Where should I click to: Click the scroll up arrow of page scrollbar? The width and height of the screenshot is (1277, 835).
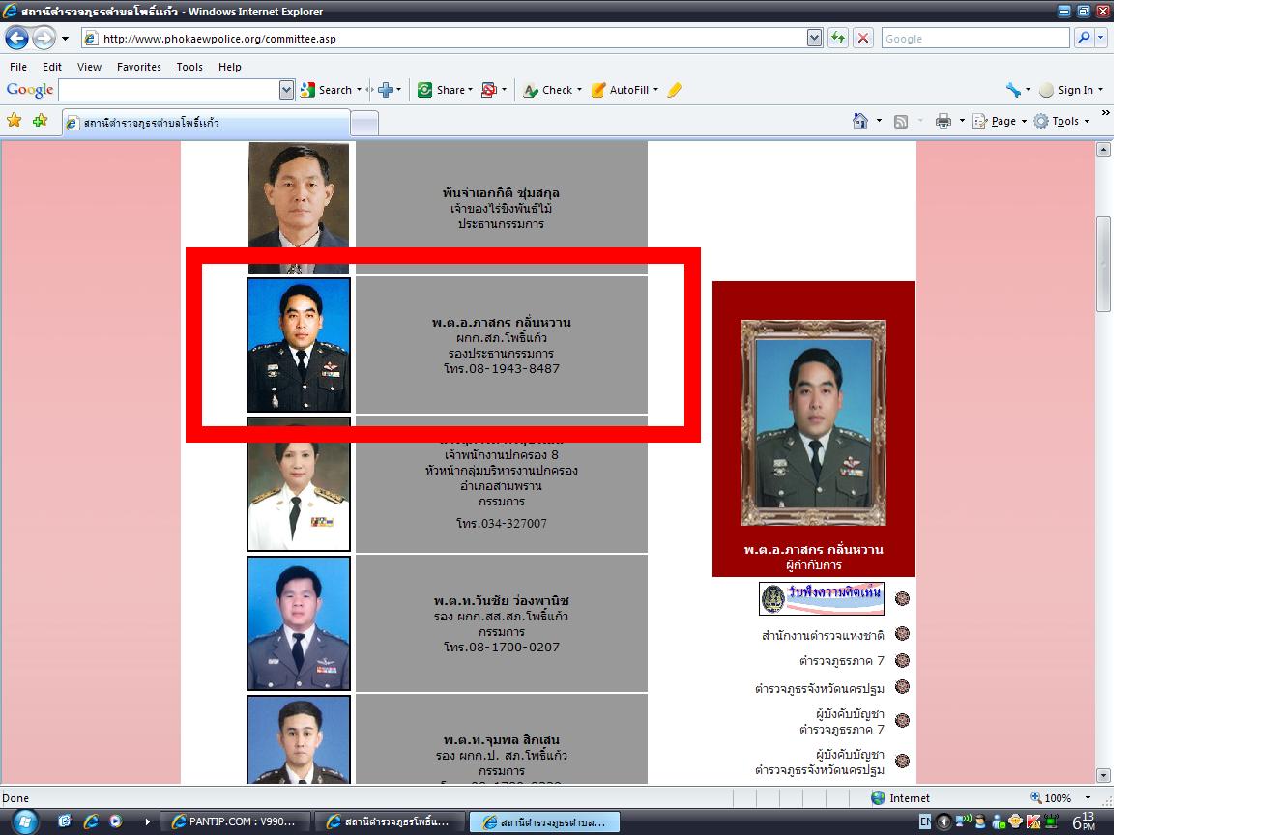(x=1103, y=149)
